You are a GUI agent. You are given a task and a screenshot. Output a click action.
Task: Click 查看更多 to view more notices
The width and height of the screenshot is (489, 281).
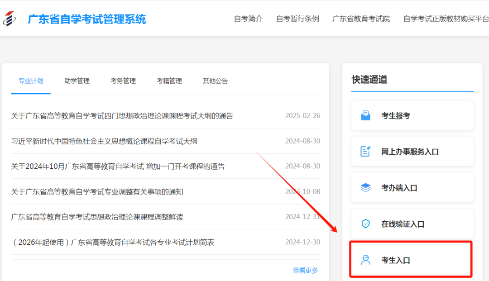(x=305, y=271)
